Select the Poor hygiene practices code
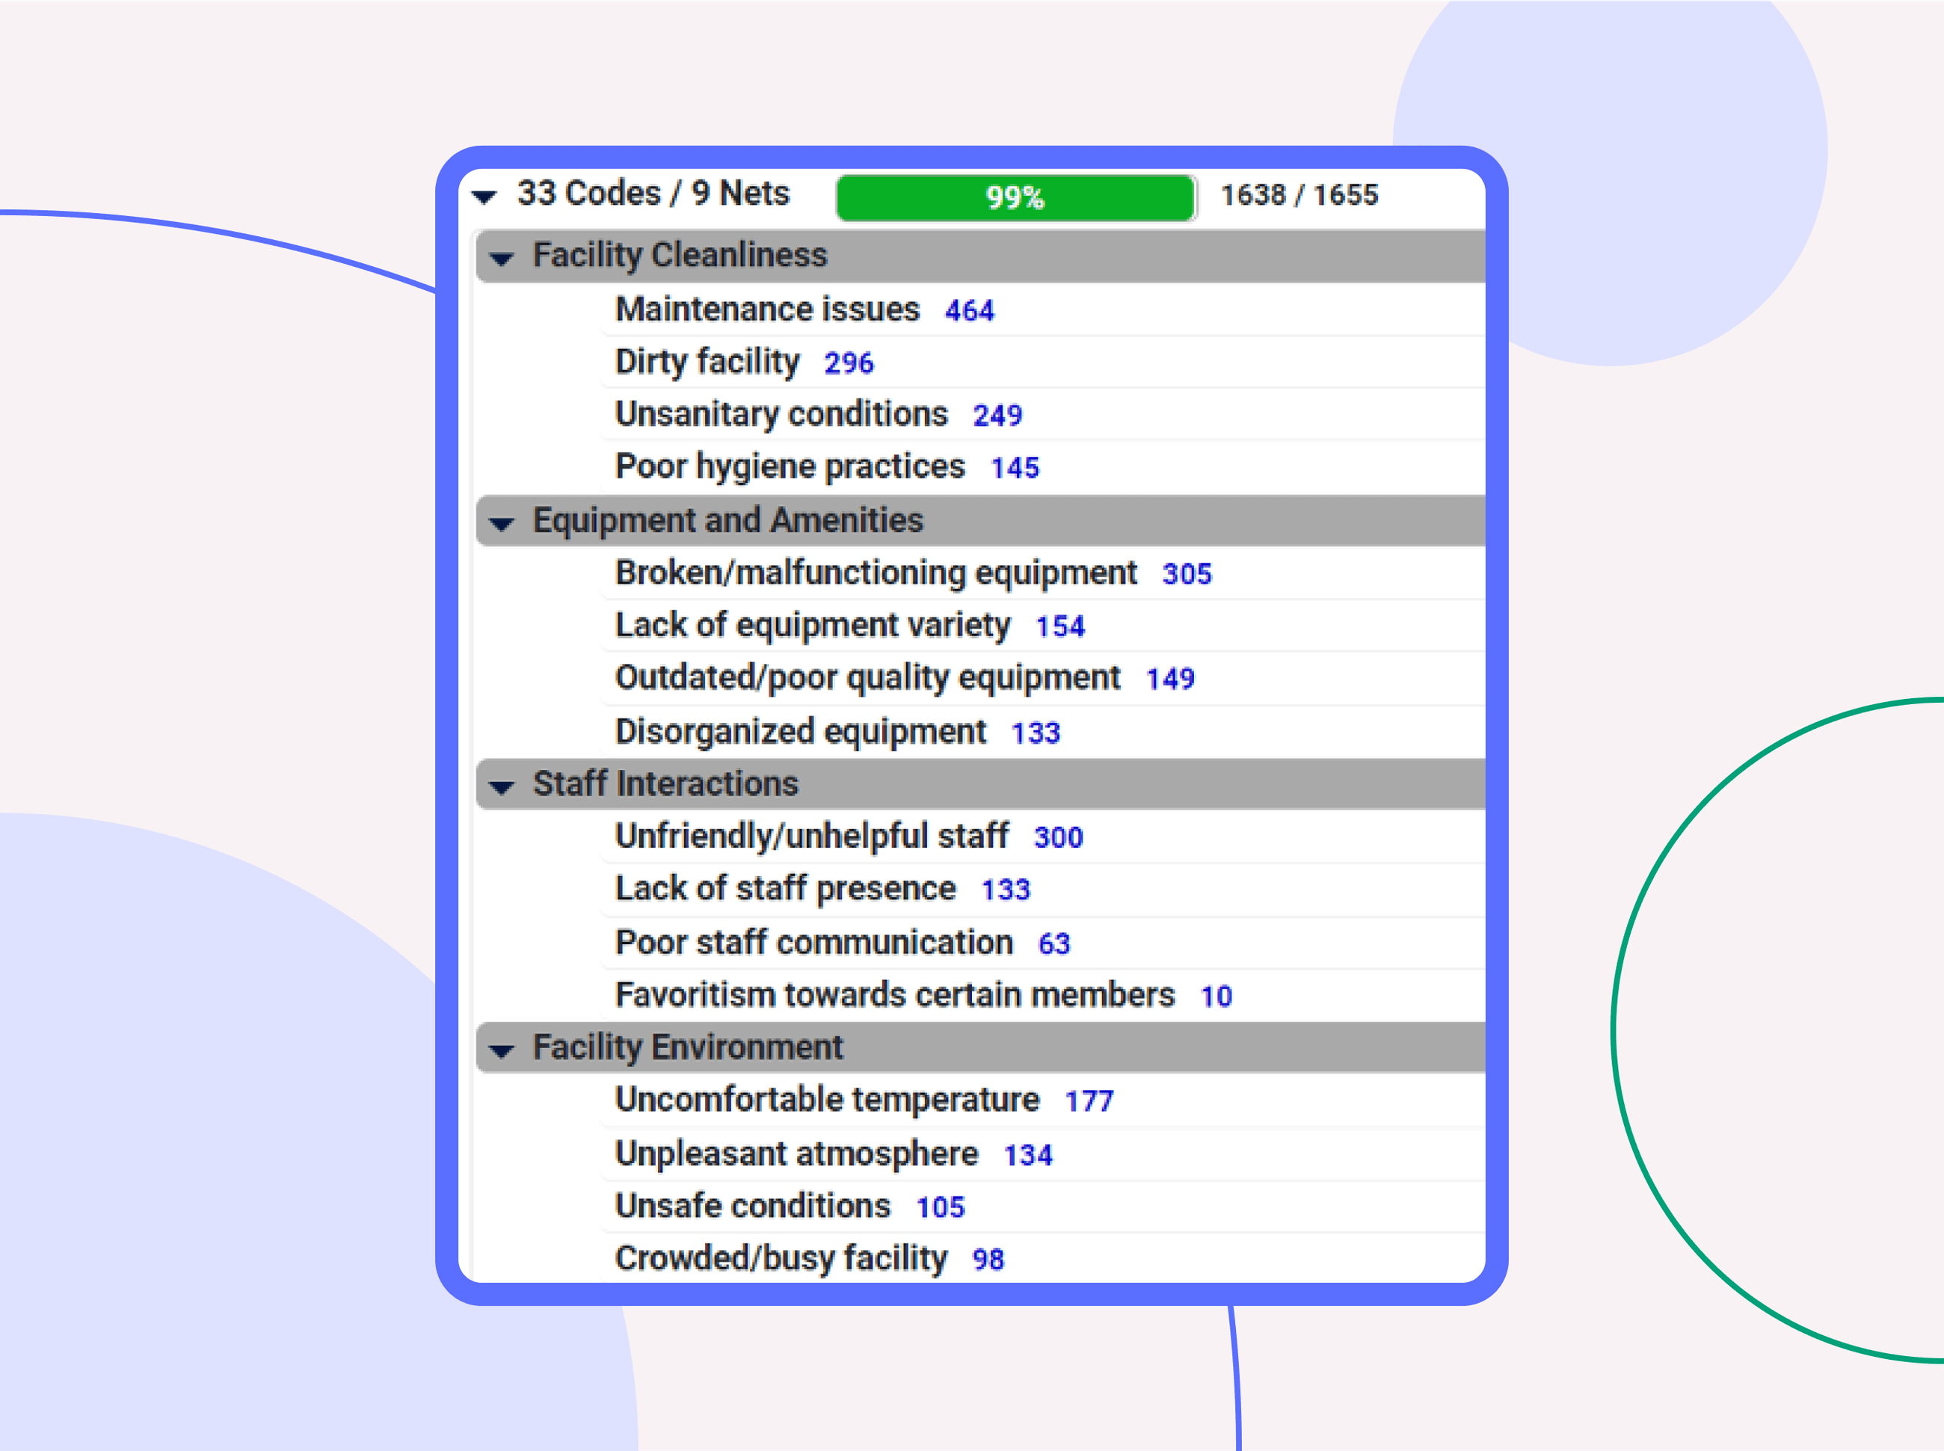The width and height of the screenshot is (1944, 1451). (x=789, y=466)
